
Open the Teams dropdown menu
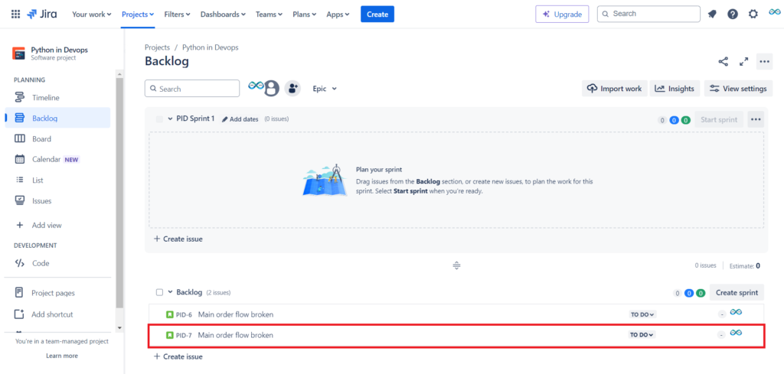(269, 15)
